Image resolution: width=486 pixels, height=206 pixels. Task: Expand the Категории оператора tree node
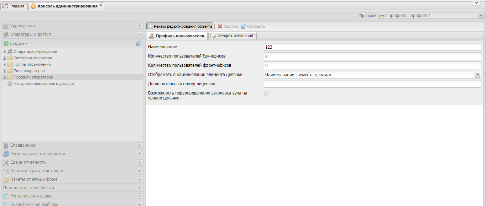tap(4, 58)
